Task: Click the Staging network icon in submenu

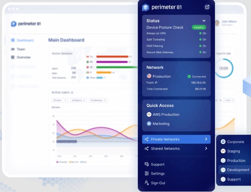Action: point(223,151)
